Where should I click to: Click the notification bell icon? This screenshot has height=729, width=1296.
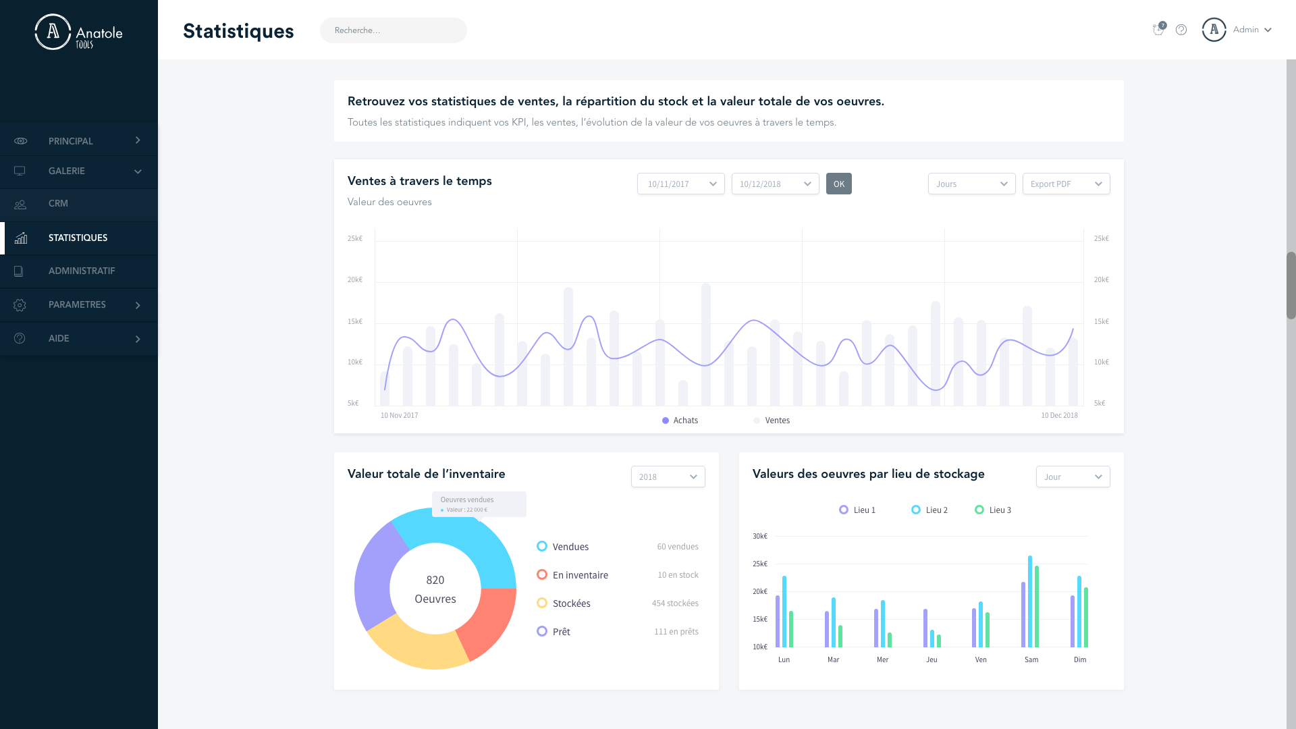[1158, 30]
